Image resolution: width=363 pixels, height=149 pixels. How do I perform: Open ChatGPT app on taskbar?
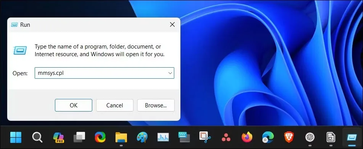click(310, 137)
